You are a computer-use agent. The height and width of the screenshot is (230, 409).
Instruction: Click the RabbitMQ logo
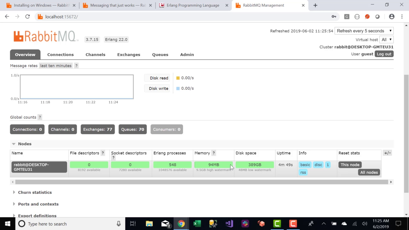46,36
